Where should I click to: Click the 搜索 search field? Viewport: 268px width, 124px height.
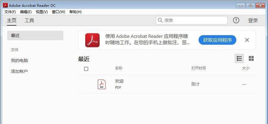[192, 20]
